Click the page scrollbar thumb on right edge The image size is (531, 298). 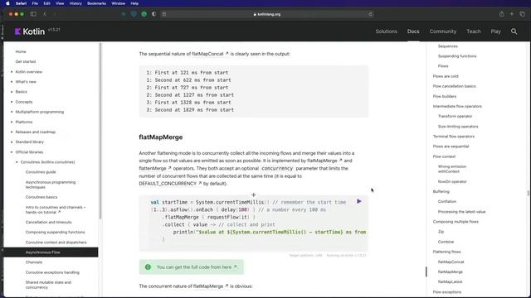(x=529, y=193)
